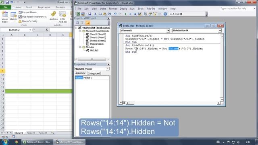Open Macro Security in Excel ribbon
The height and width of the screenshot is (145, 258).
click(x=28, y=21)
